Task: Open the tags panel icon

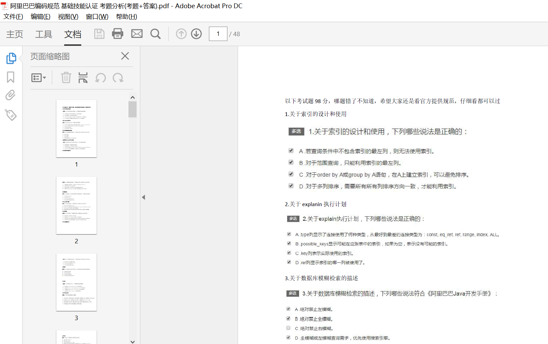Action: coord(11,115)
